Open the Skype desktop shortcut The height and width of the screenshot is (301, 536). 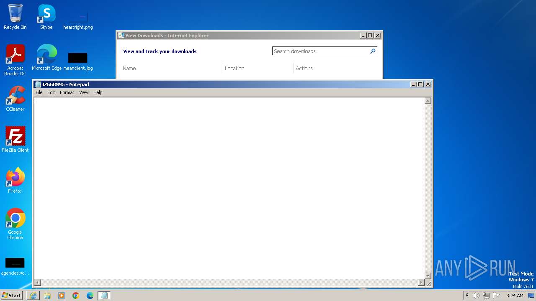coord(46,17)
